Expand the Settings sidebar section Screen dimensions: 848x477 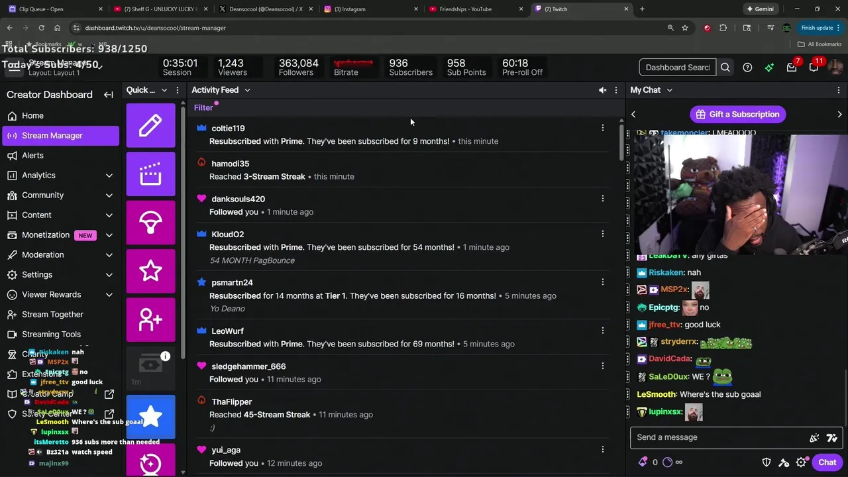(109, 275)
